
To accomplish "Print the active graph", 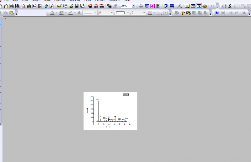I will (141, 6).
